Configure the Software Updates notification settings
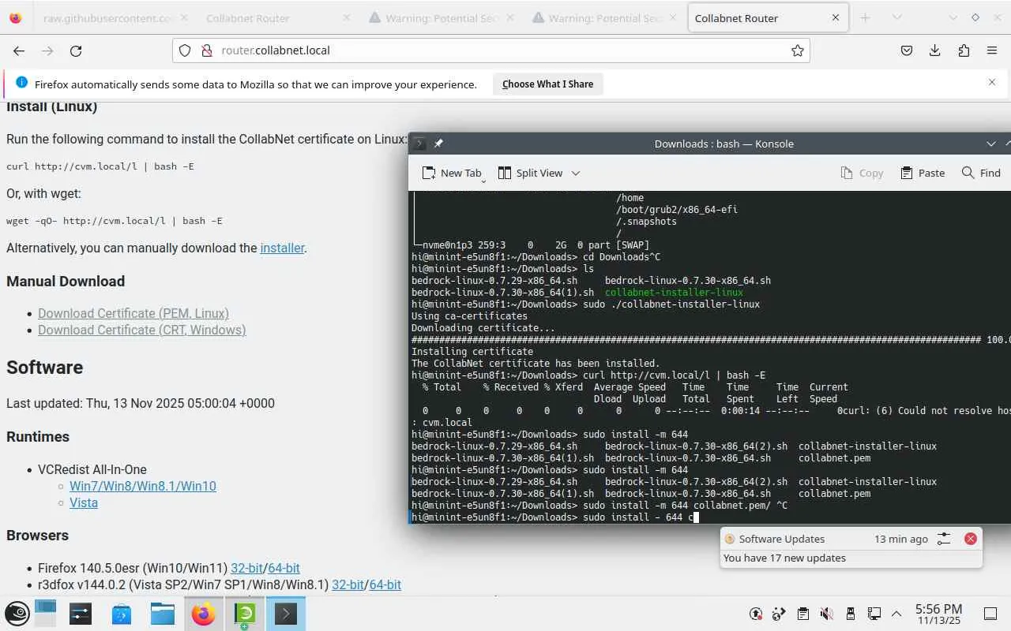Image resolution: width=1011 pixels, height=631 pixels. click(944, 539)
